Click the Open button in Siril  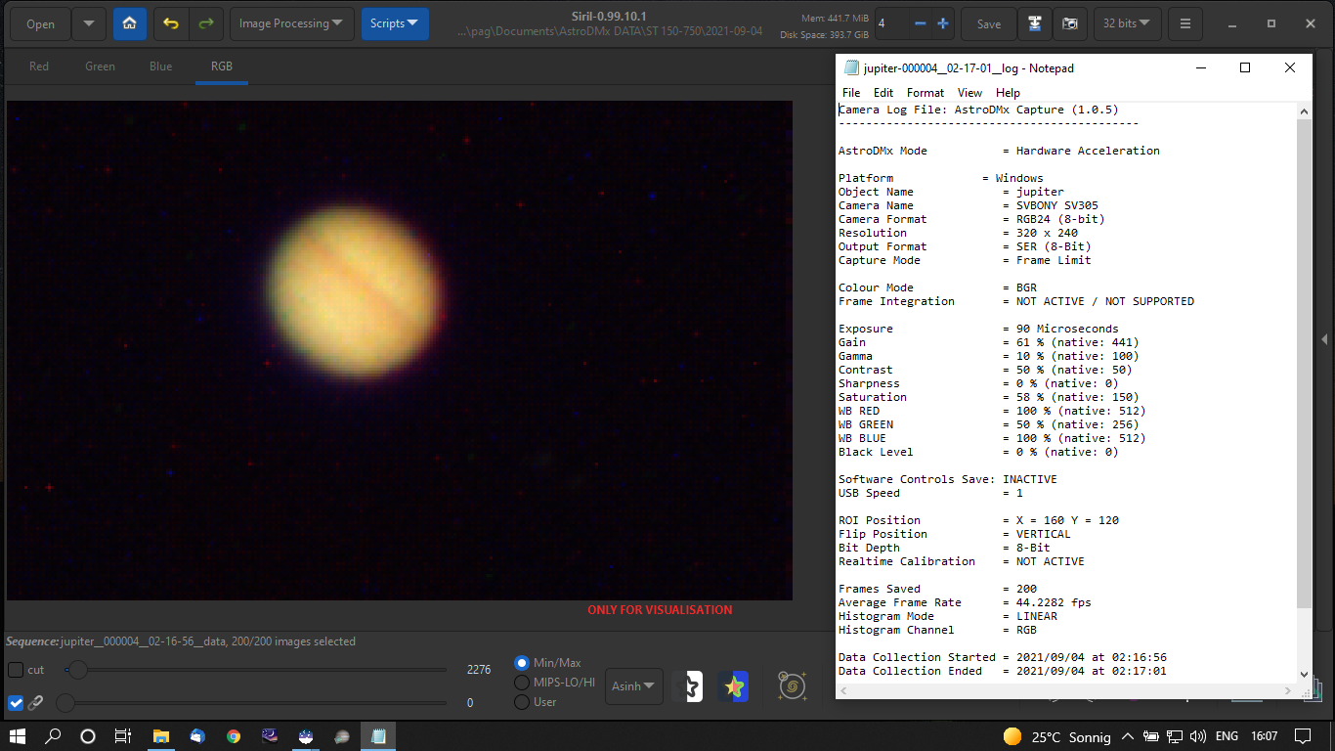pos(40,23)
